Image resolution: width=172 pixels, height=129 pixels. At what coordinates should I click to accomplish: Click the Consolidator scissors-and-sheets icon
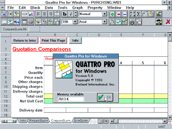click(138, 22)
